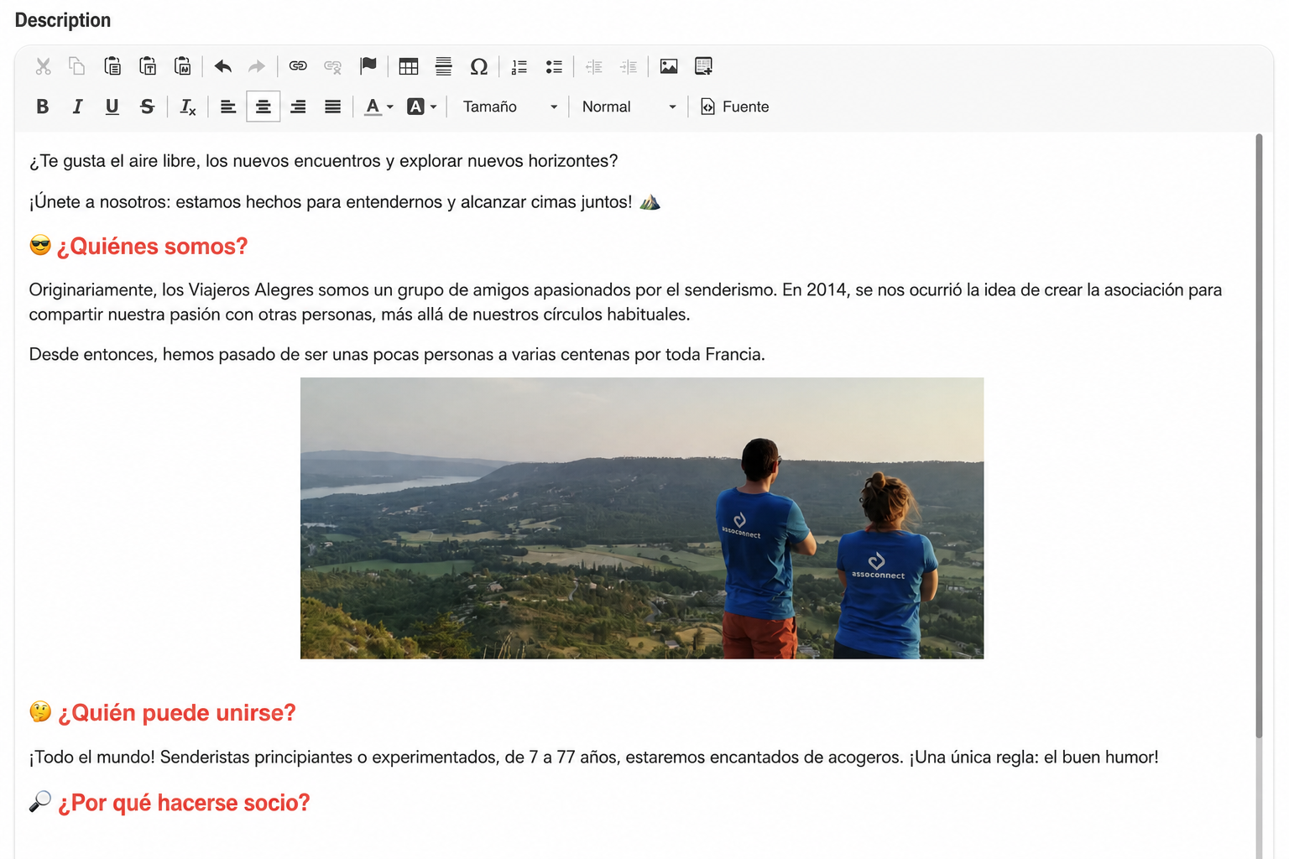Click the paragraph starting '¿Te gusta el aire libre'

[x=324, y=161]
